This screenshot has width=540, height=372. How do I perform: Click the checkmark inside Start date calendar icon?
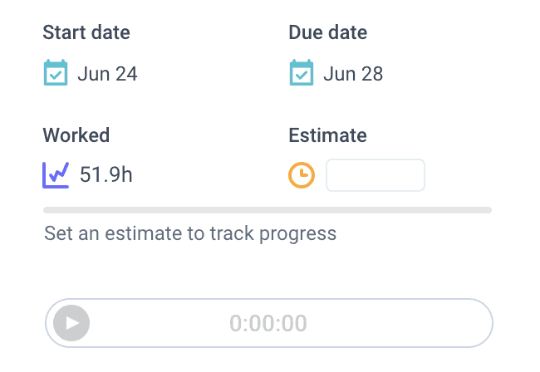[56, 75]
